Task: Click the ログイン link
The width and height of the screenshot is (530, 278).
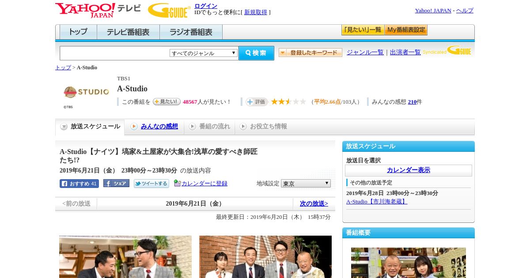Action: (206, 6)
